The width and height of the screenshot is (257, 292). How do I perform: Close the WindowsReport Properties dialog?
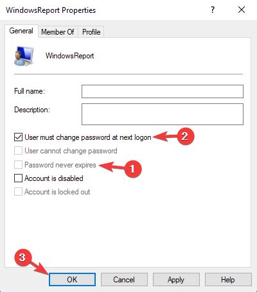click(242, 10)
